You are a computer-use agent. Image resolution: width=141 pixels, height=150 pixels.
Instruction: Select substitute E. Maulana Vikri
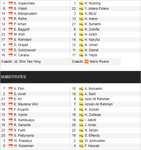point(26,104)
